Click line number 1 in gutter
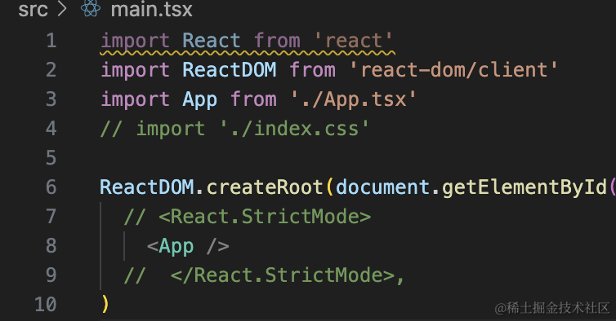Image resolution: width=616 pixels, height=321 pixels. [51, 41]
